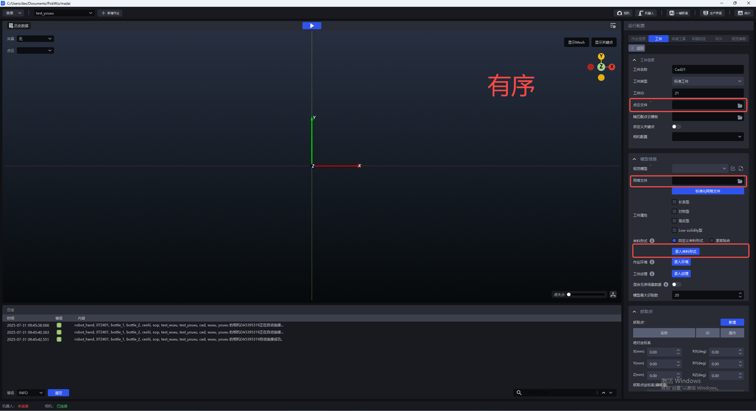Image resolution: width=756 pixels, height=411 pixels.
Task: Check the 长条型 checkbox
Action: pyautogui.click(x=674, y=202)
